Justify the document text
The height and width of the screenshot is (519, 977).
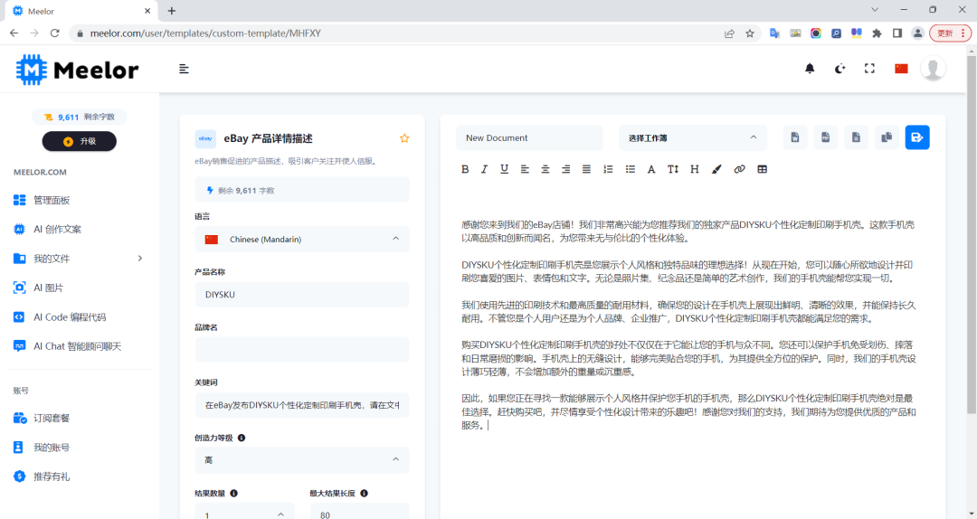coord(586,169)
